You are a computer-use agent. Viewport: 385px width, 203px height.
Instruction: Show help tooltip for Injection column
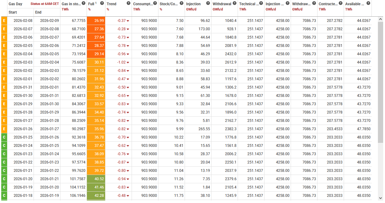207,3
